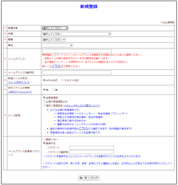178x185 pixels.
Task: Choose 個別に受信設定 radio option
Action: pyautogui.click(x=44, y=106)
